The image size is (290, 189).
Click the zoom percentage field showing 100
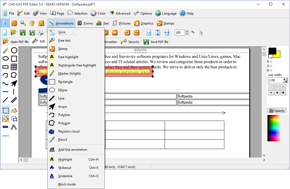pos(180,33)
